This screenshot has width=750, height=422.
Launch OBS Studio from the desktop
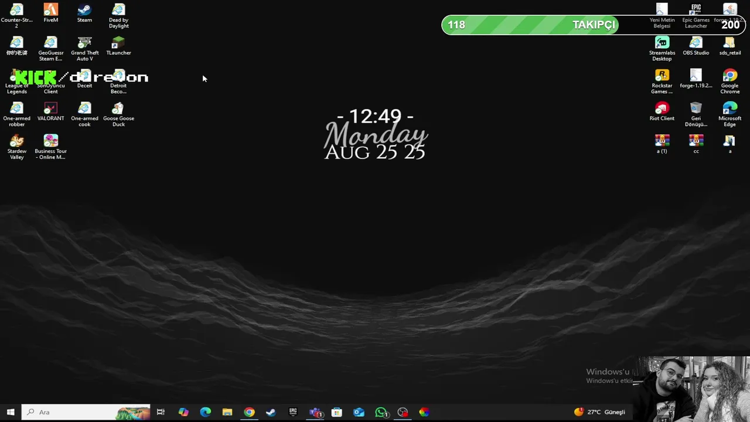click(696, 46)
